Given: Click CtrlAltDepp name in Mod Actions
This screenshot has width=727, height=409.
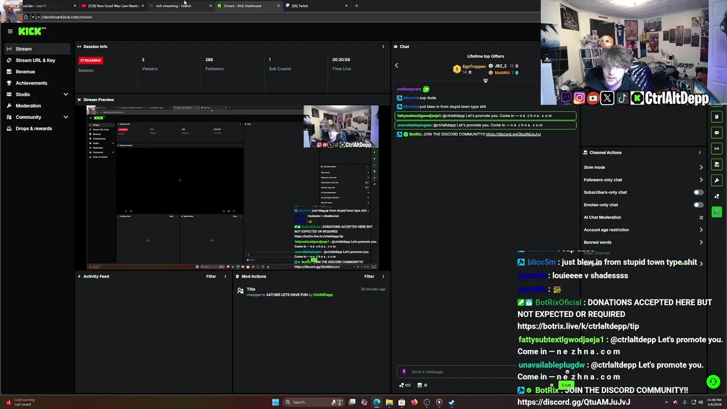Looking at the screenshot, I should [323, 295].
